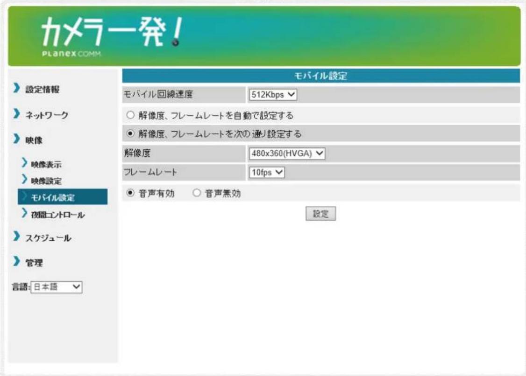Go to 映像表示 submenu page

point(46,165)
